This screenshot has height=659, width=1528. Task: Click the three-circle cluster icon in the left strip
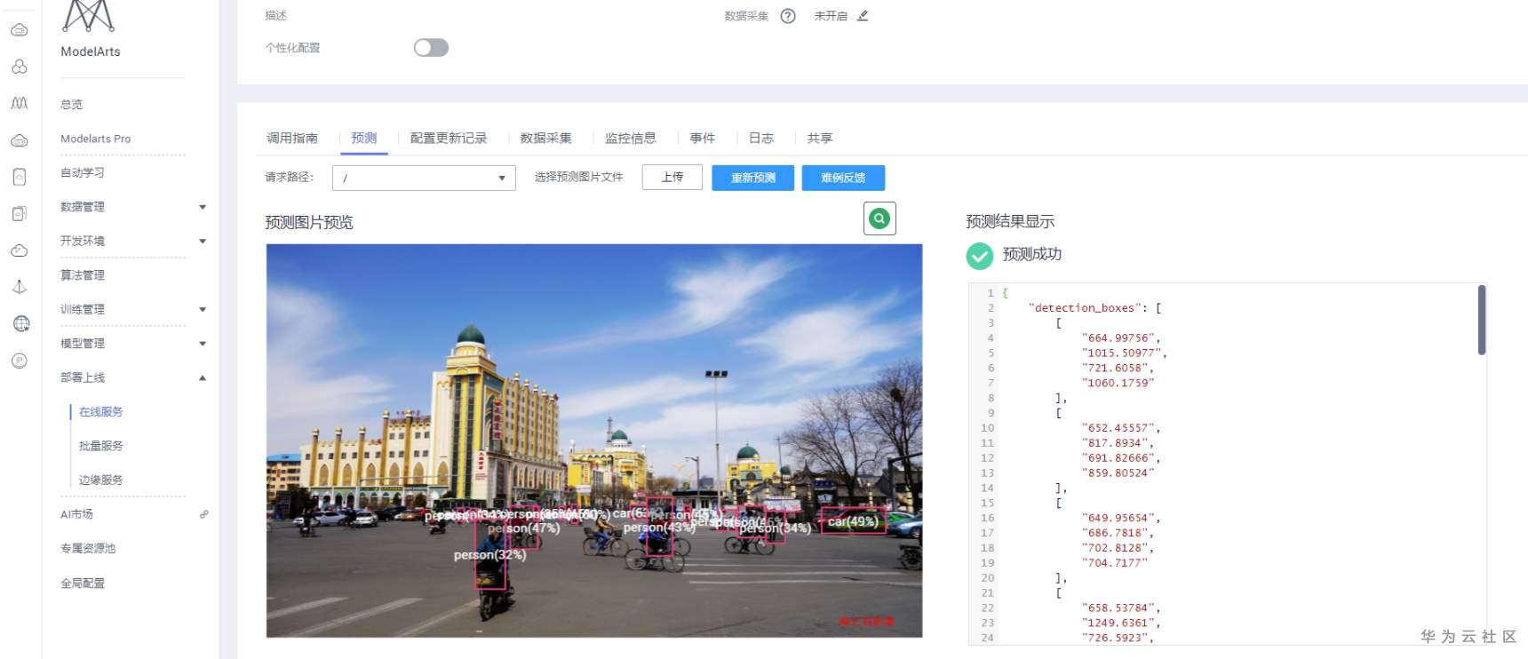tap(20, 67)
